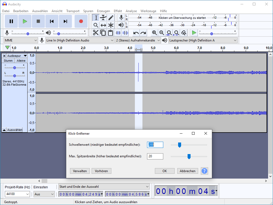Select the Draw pencil tool
273x205 pixels.
tap(111, 18)
